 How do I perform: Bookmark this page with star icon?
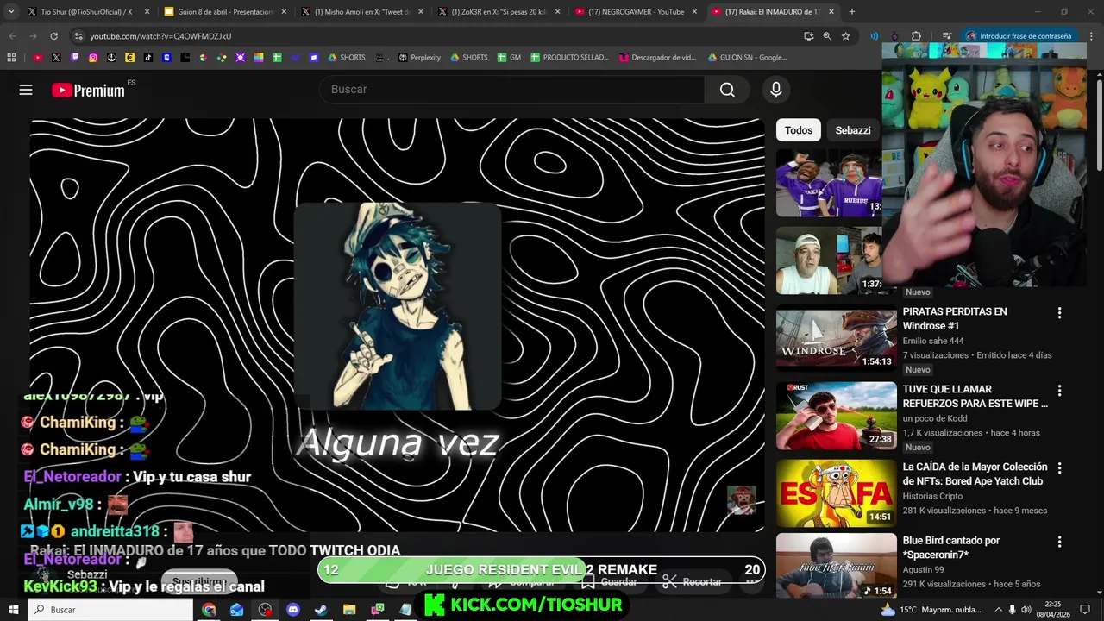pos(846,36)
